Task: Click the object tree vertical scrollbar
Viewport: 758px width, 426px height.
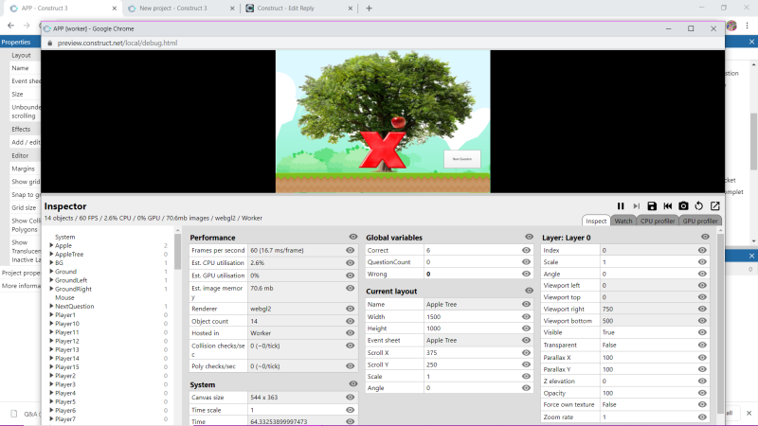Action: click(178, 251)
